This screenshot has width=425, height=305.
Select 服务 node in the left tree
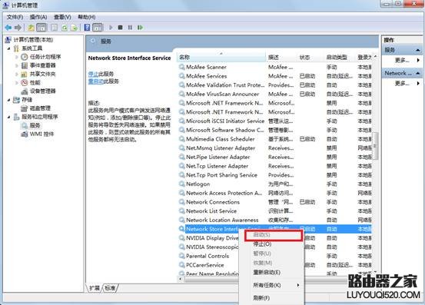point(35,125)
